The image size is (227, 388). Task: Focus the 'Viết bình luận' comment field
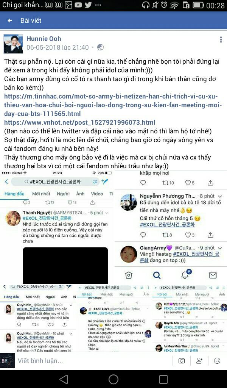click(x=94, y=361)
